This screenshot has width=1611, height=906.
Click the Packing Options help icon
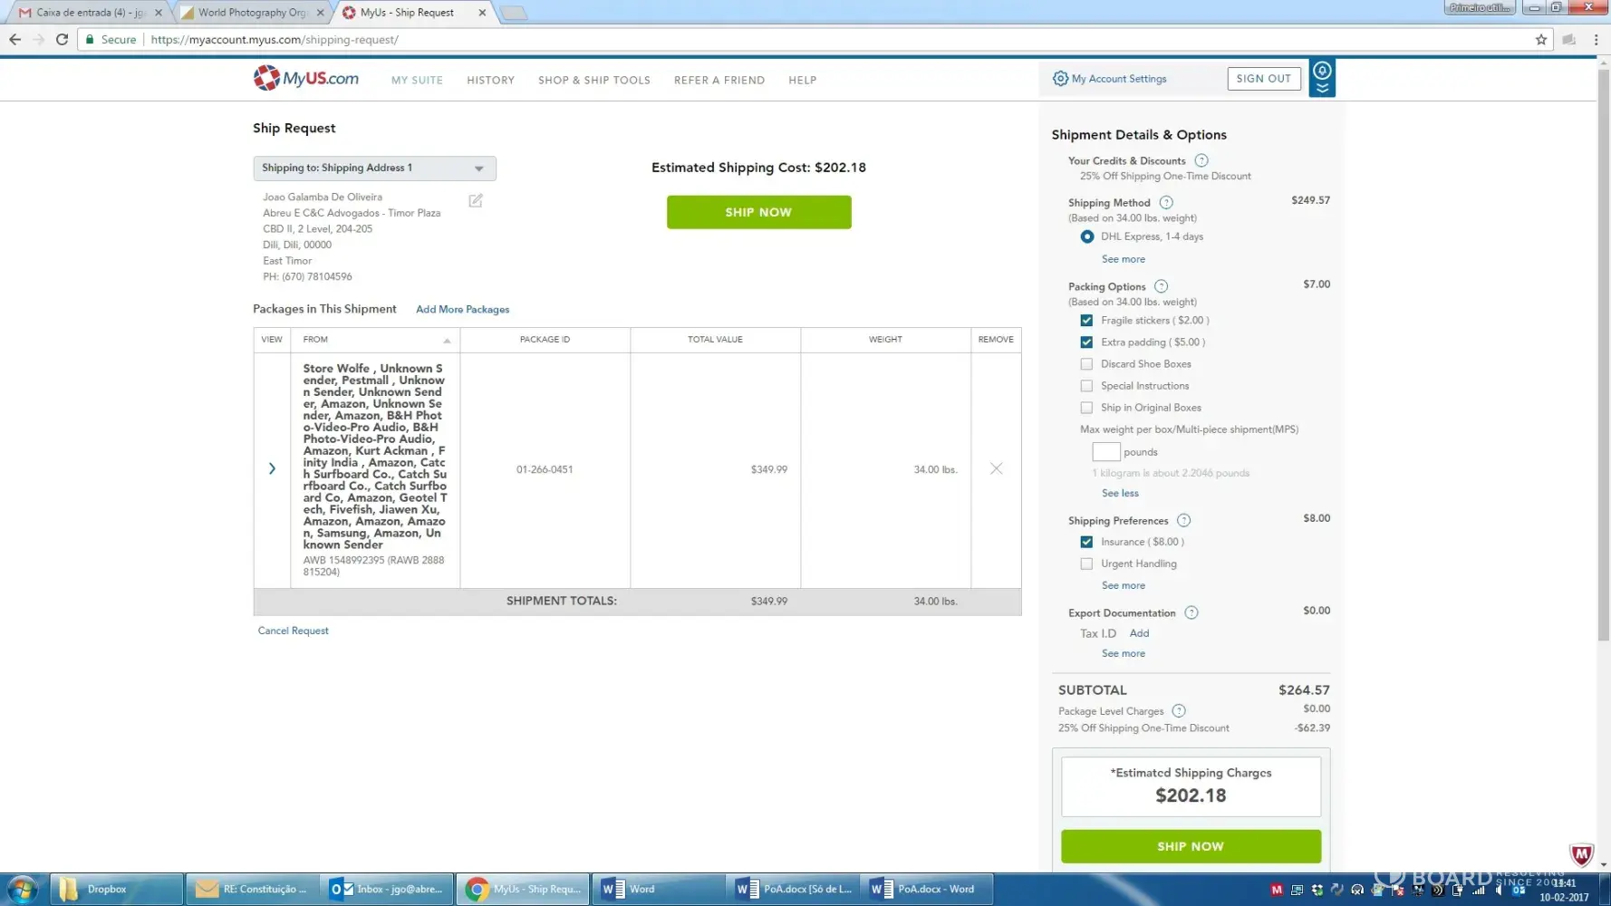click(x=1161, y=286)
